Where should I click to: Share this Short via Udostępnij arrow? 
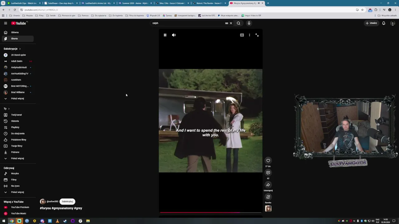coord(268,185)
